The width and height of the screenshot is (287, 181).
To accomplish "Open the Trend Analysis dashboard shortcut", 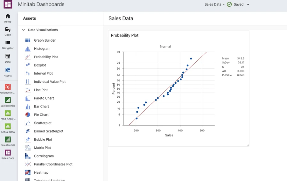I will 8,115.
